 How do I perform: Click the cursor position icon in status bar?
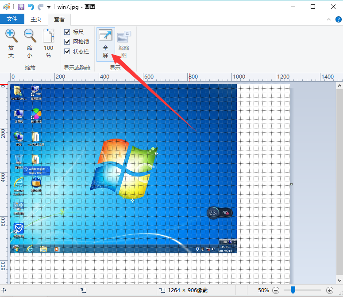4,290
